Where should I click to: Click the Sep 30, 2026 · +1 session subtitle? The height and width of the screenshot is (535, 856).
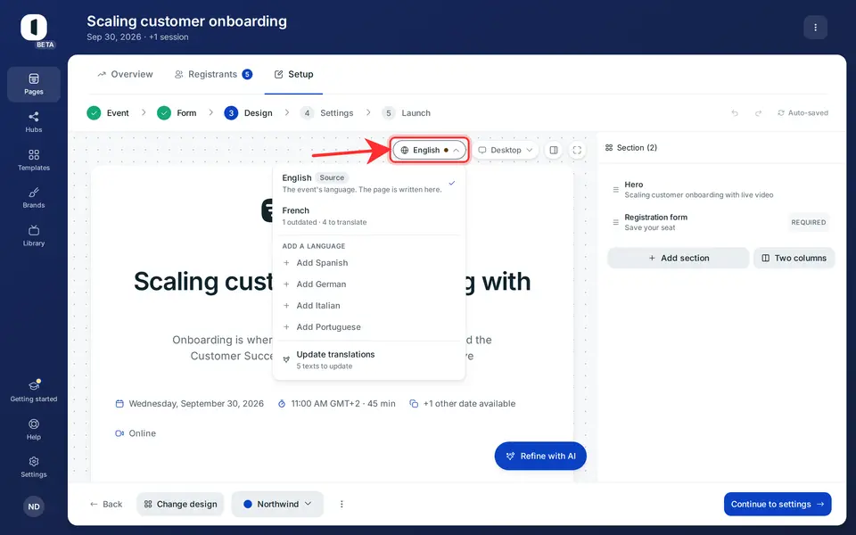[137, 37]
